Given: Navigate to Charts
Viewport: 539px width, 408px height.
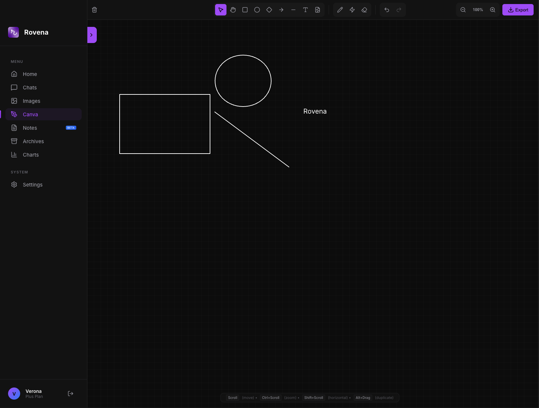Looking at the screenshot, I should tap(43, 155).
